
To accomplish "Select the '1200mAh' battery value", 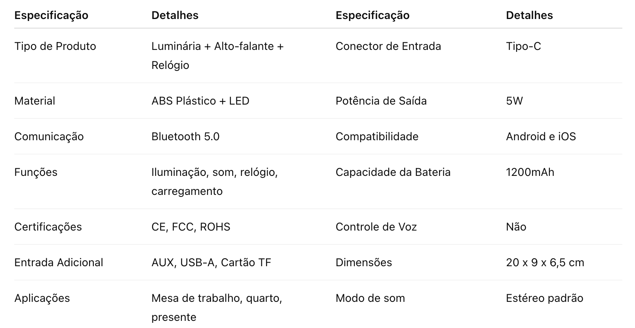I will click(x=530, y=172).
